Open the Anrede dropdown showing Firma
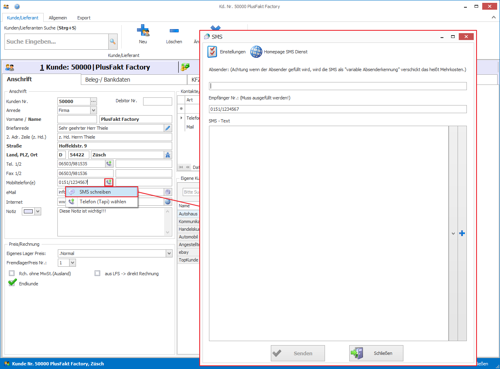This screenshot has width=500, height=369. [93, 110]
